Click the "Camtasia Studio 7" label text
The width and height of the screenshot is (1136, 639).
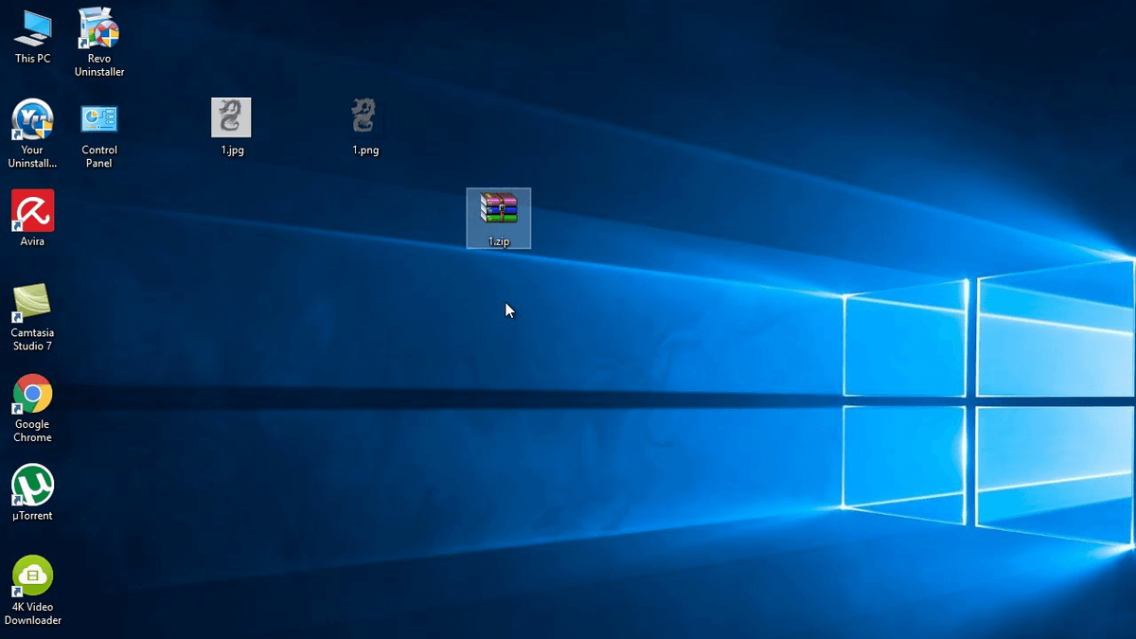pos(32,340)
